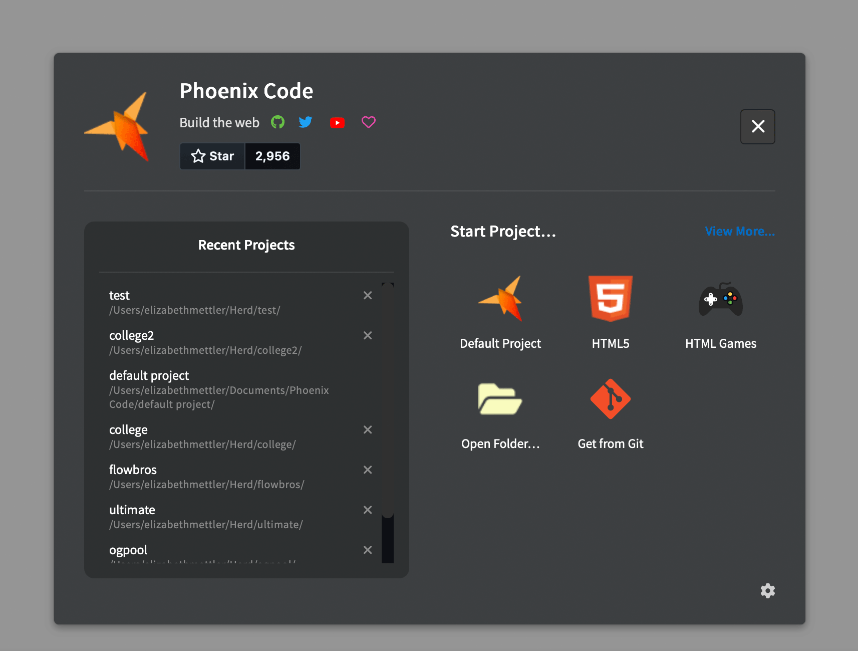This screenshot has width=858, height=651.
Task: Click the Star button
Action: [x=212, y=156]
